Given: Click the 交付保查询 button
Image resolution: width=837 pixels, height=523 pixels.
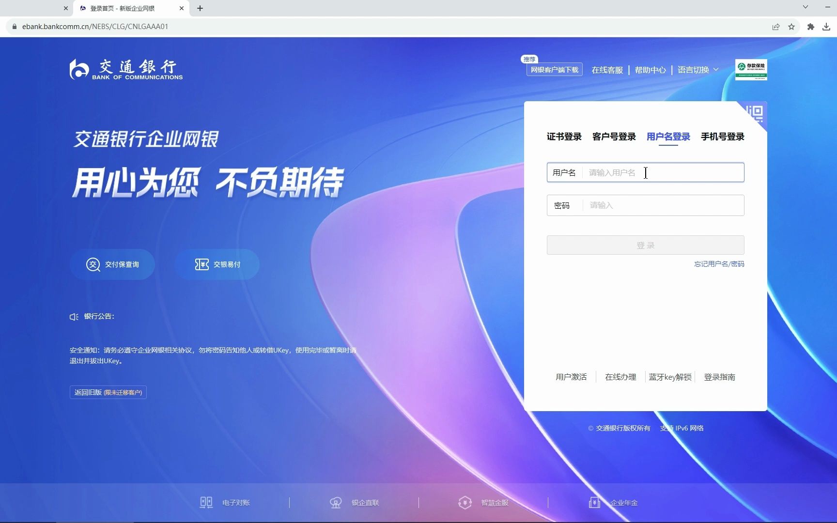Looking at the screenshot, I should pos(112,264).
